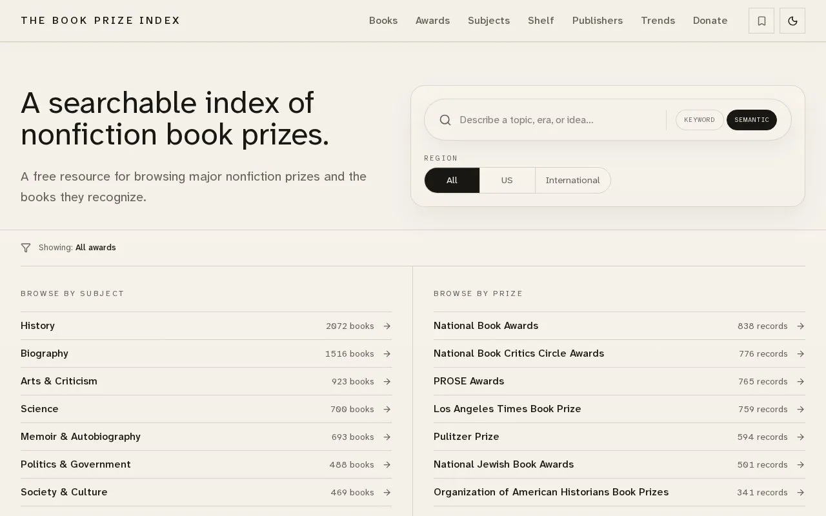
Task: Select the International region filter
Action: coord(573,180)
